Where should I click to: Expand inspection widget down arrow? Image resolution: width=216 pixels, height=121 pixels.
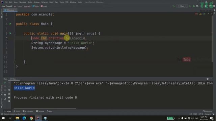pos(211,14)
